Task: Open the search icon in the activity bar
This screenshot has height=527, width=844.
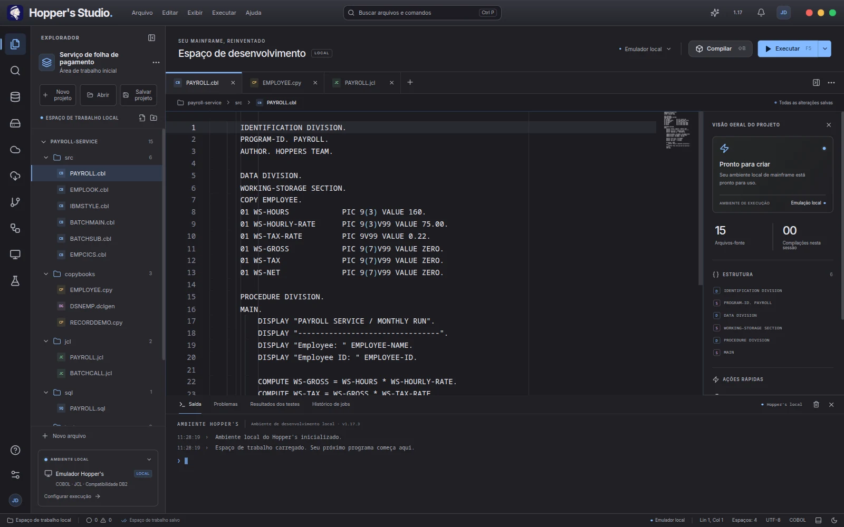Action: coord(15,71)
